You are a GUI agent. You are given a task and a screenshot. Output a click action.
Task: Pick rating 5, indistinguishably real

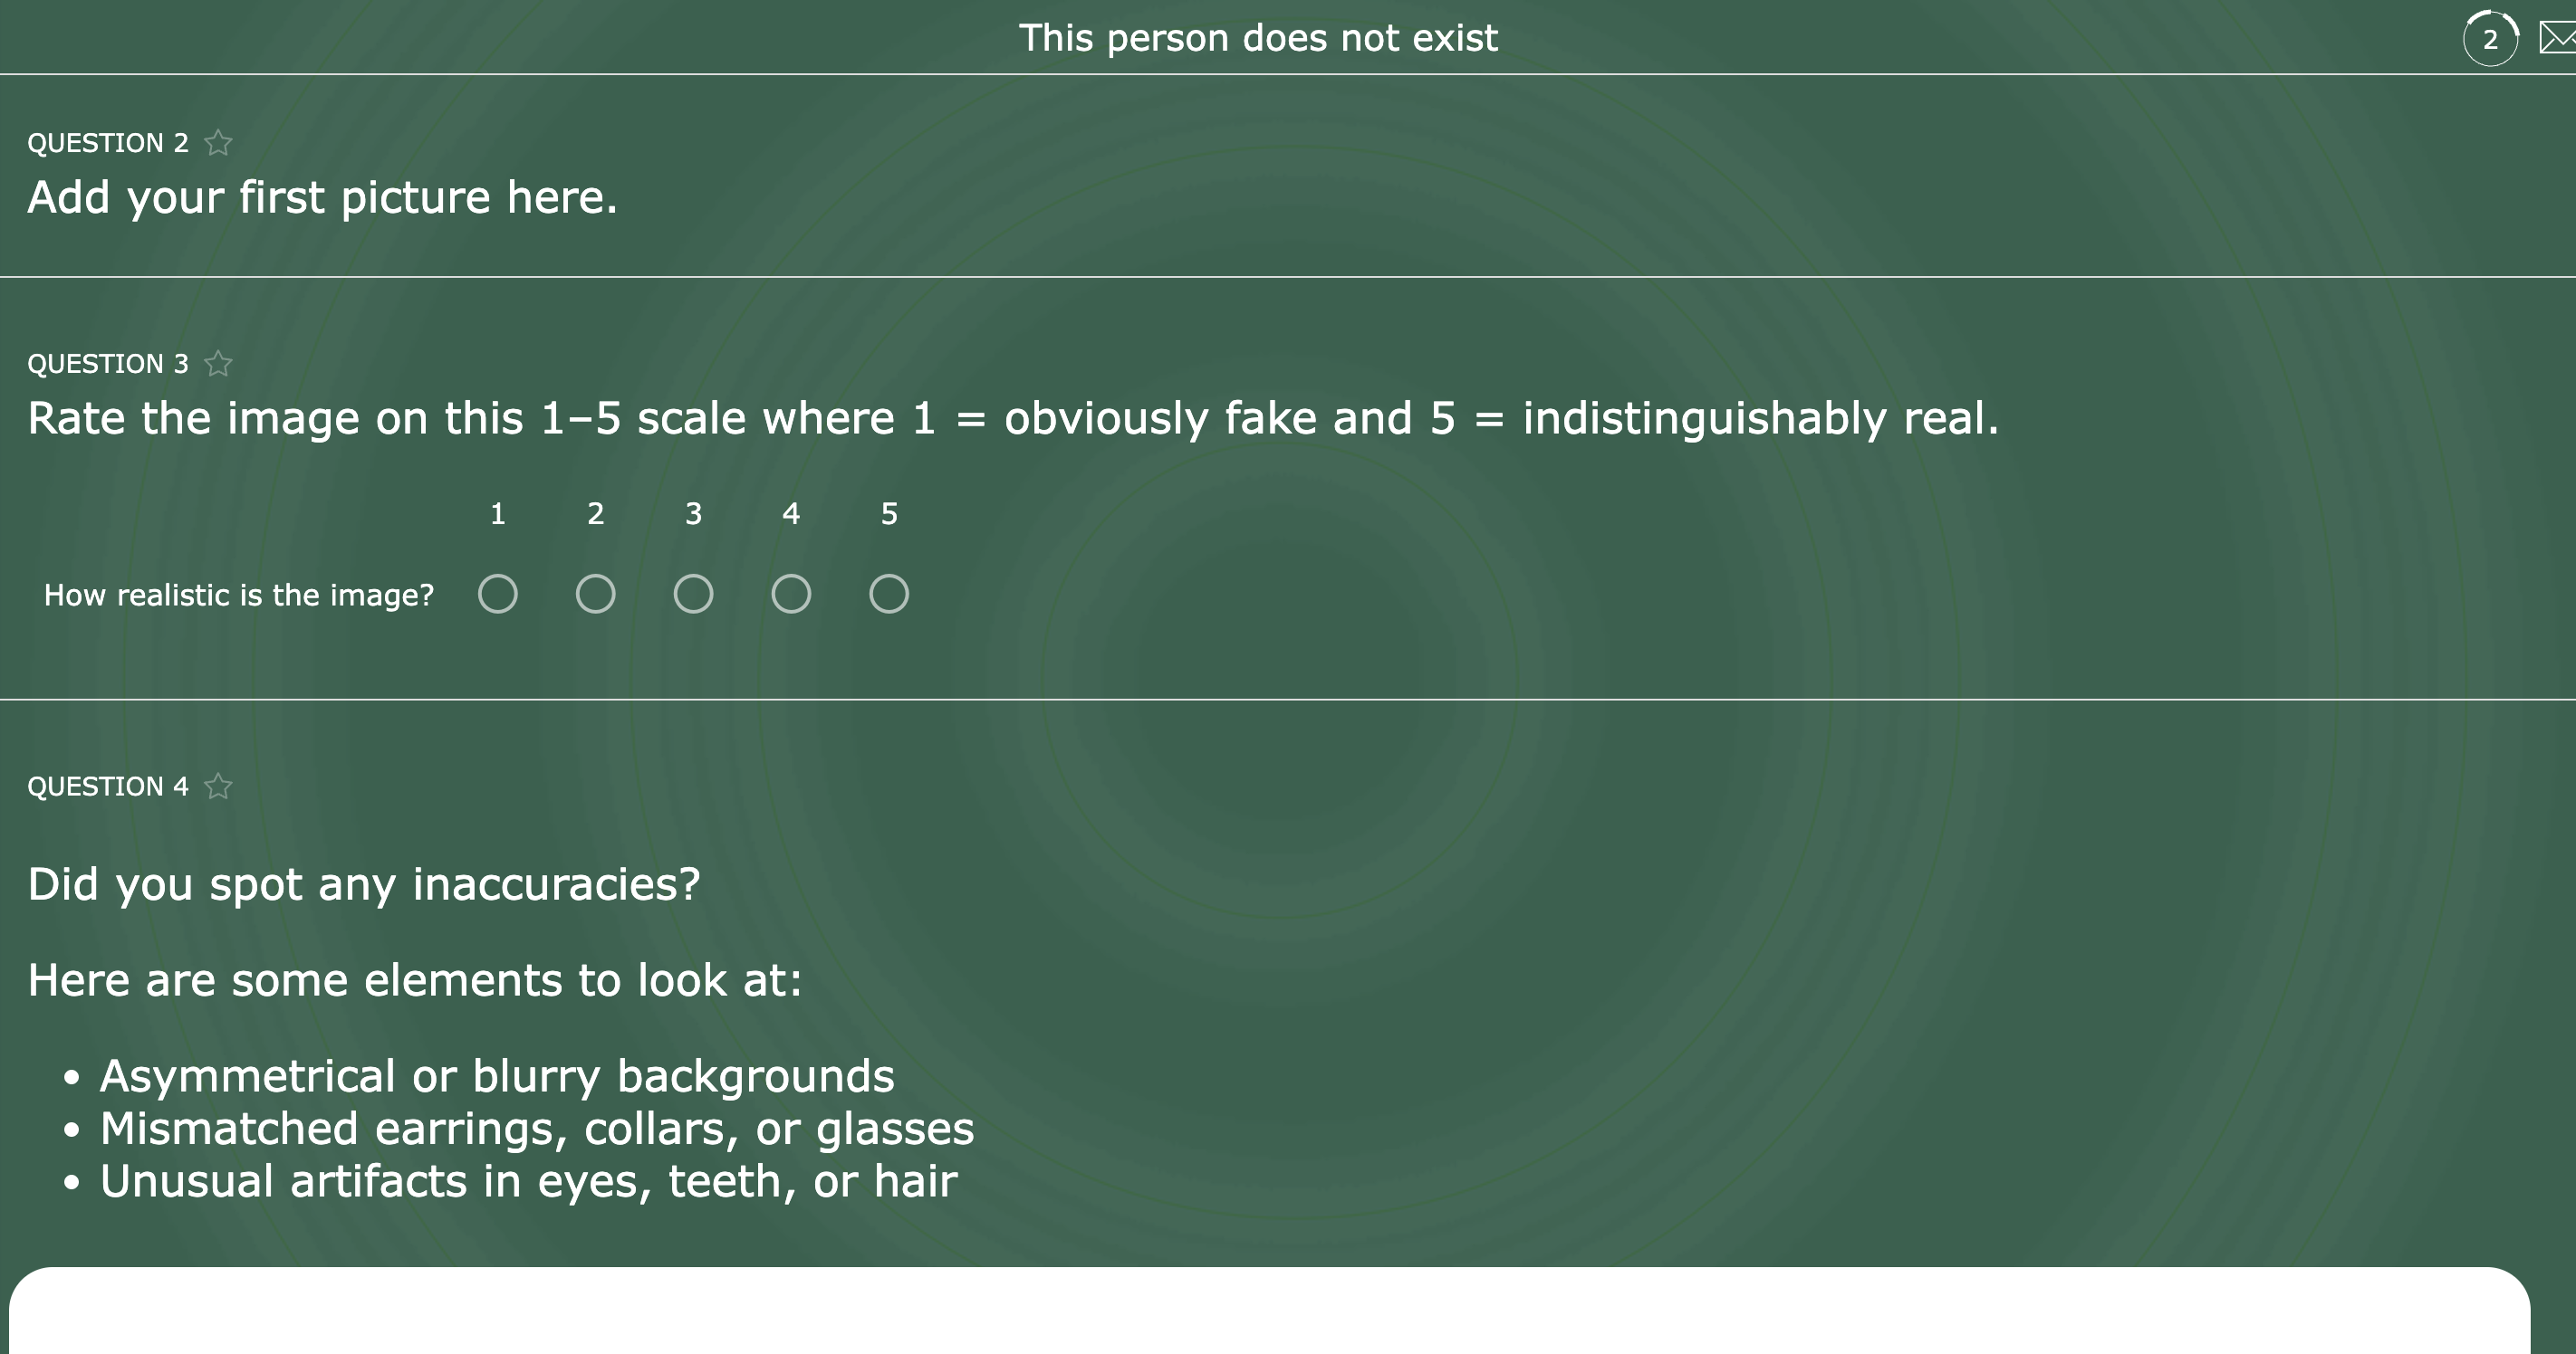pyautogui.click(x=888, y=594)
